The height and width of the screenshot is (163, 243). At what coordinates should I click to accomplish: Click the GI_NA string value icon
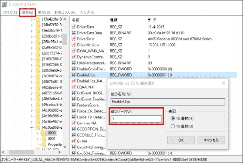[x=74, y=141]
